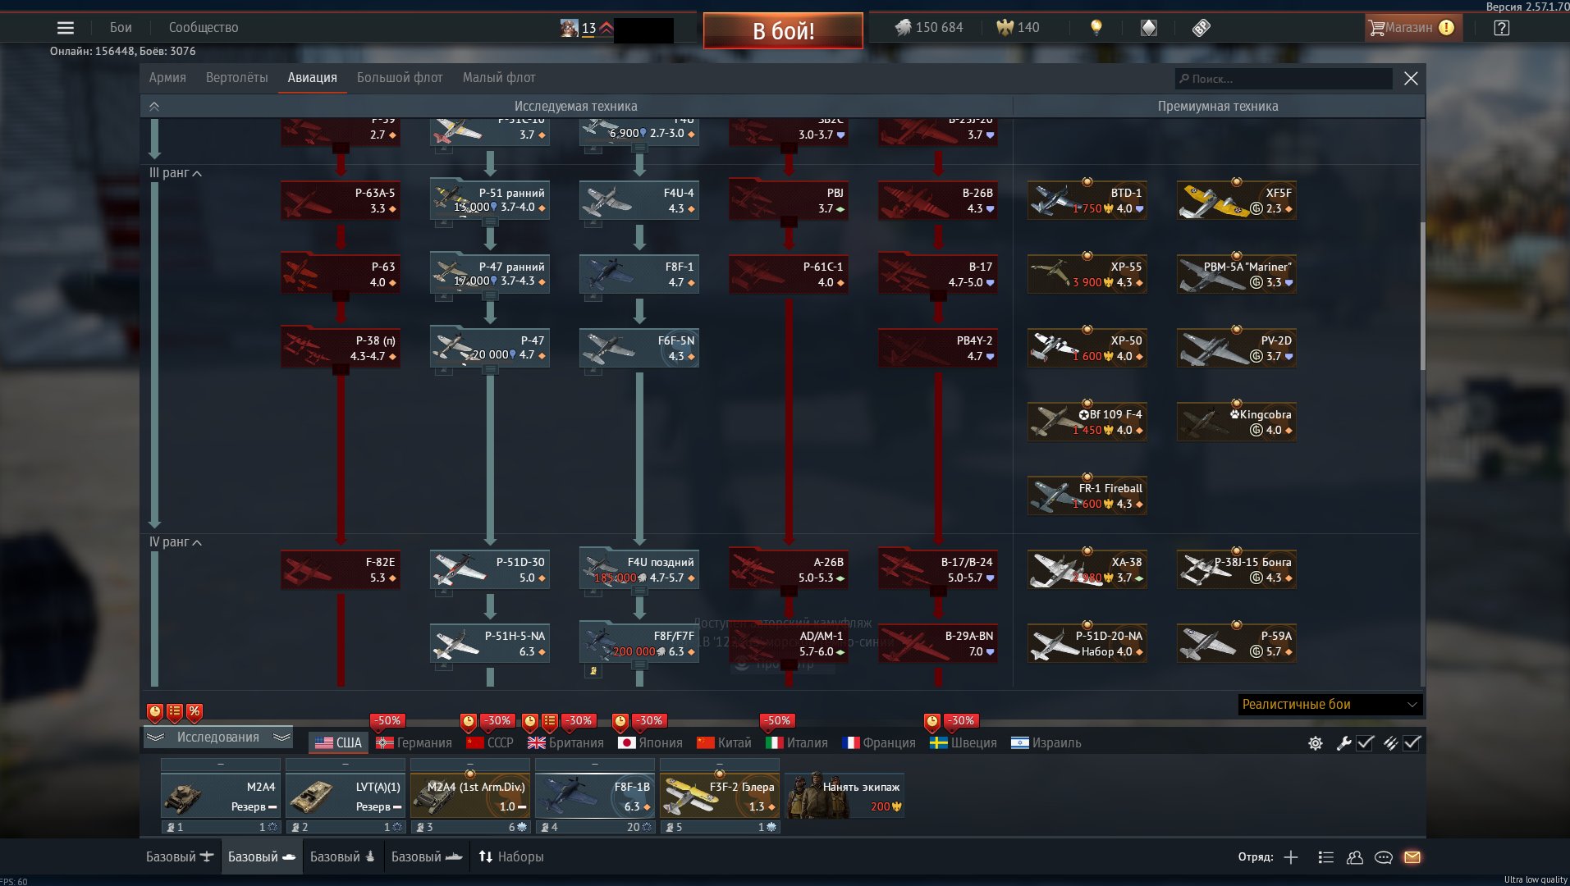Select the Базовый aircraft preset with plane icon

[180, 857]
